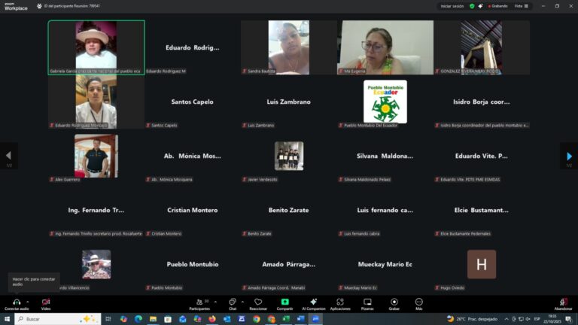The height and width of the screenshot is (325, 578).
Task: Click Abandonar to leave meeting
Action: pos(563,302)
